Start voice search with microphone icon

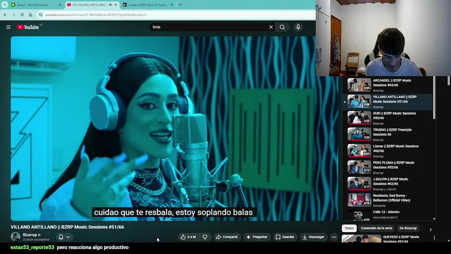[298, 27]
